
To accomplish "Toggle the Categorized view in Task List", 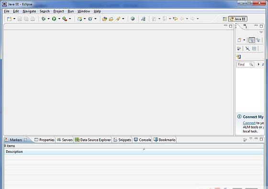I will [252, 40].
